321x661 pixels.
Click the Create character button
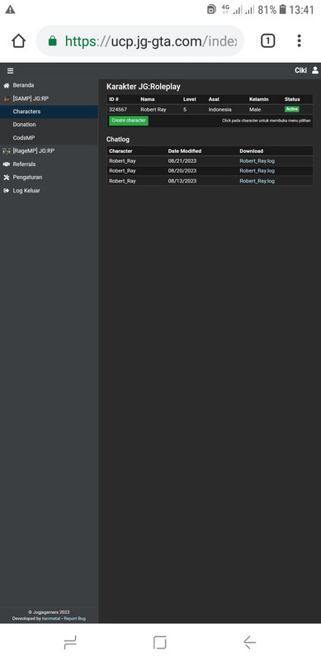[129, 121]
